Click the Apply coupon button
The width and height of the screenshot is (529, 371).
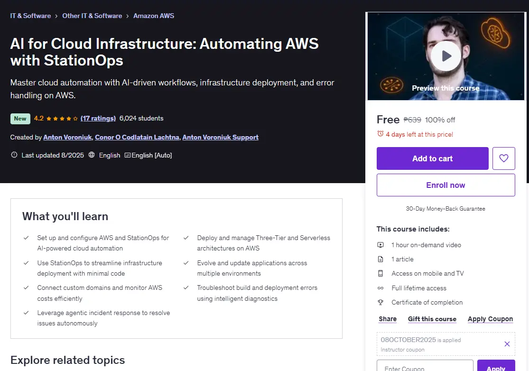pyautogui.click(x=496, y=366)
